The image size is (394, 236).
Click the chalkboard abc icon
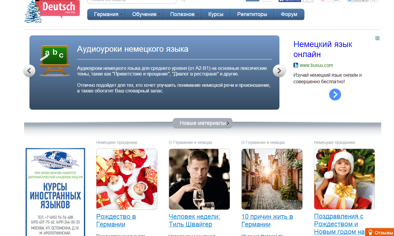55,60
